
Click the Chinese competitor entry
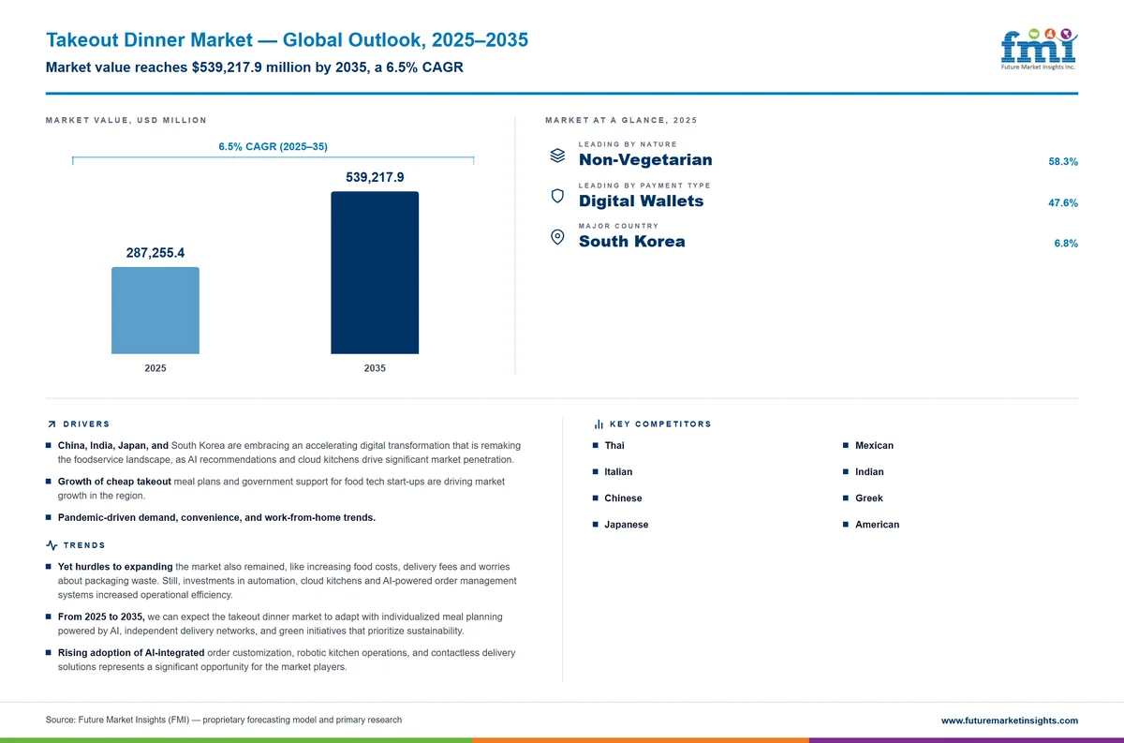point(624,498)
